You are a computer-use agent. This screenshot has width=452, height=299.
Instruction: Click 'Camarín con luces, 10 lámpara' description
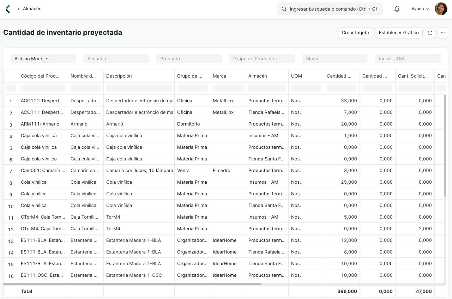point(139,171)
